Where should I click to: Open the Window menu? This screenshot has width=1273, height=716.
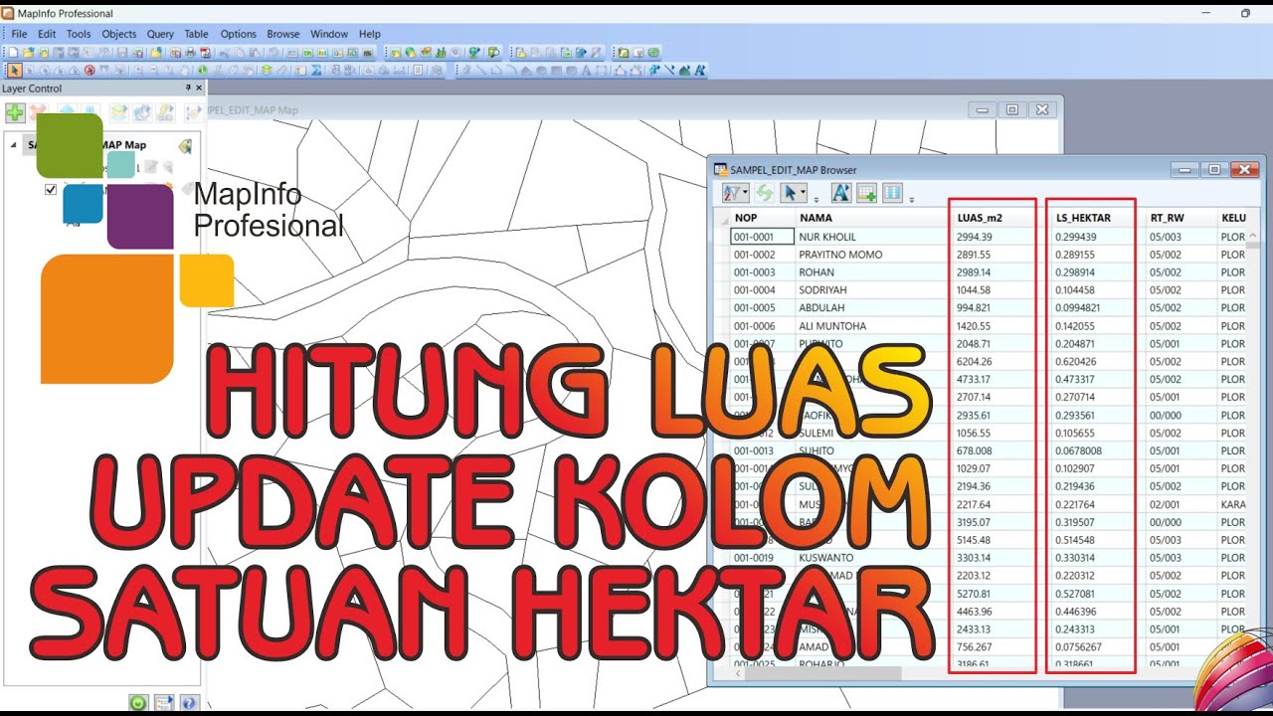(x=328, y=34)
